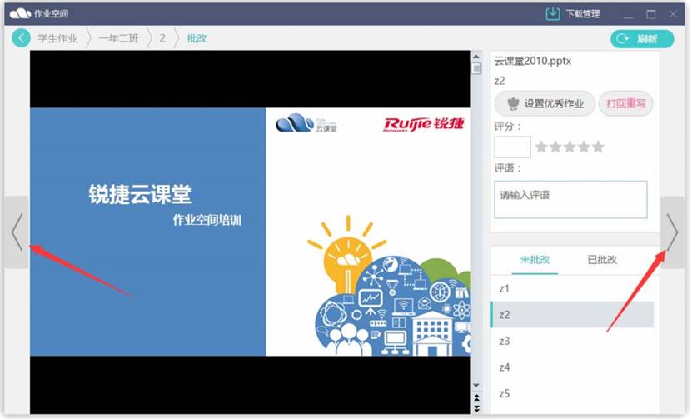Go to previous student with left arrow
692x419 pixels.
(17, 232)
